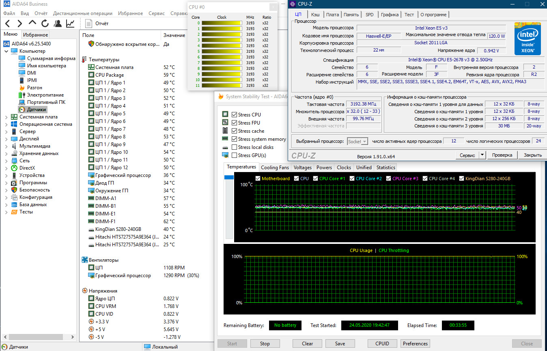Click the Save button
Screen dimensions: 547x351
[x=340, y=344]
